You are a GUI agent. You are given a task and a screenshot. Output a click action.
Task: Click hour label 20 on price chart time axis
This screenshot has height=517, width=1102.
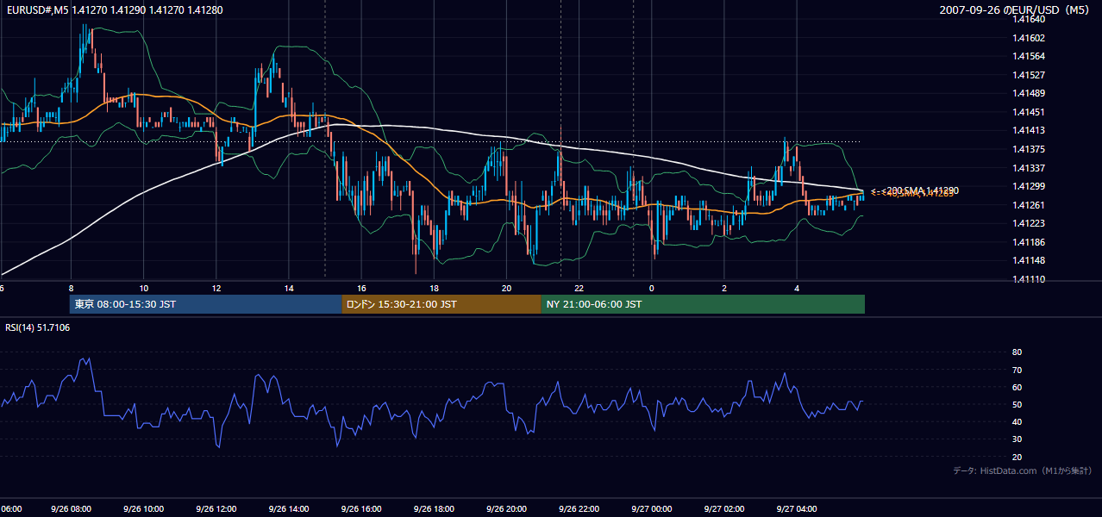click(x=506, y=288)
